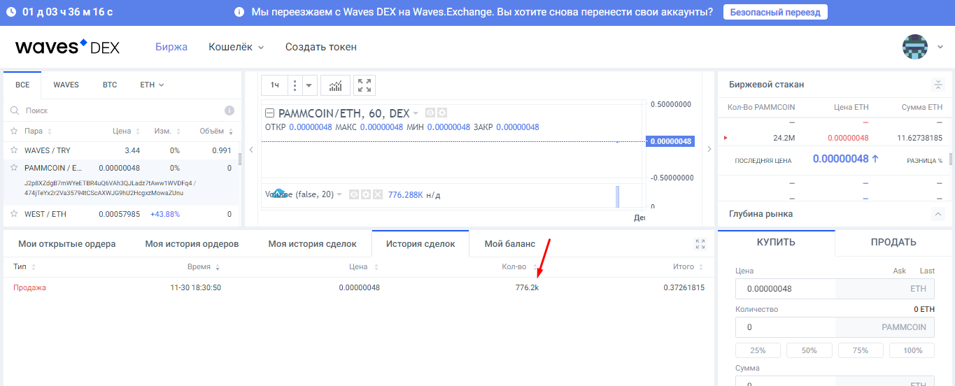Favorite the WAVES / TRY pair star
The height and width of the screenshot is (386, 955).
[13, 150]
